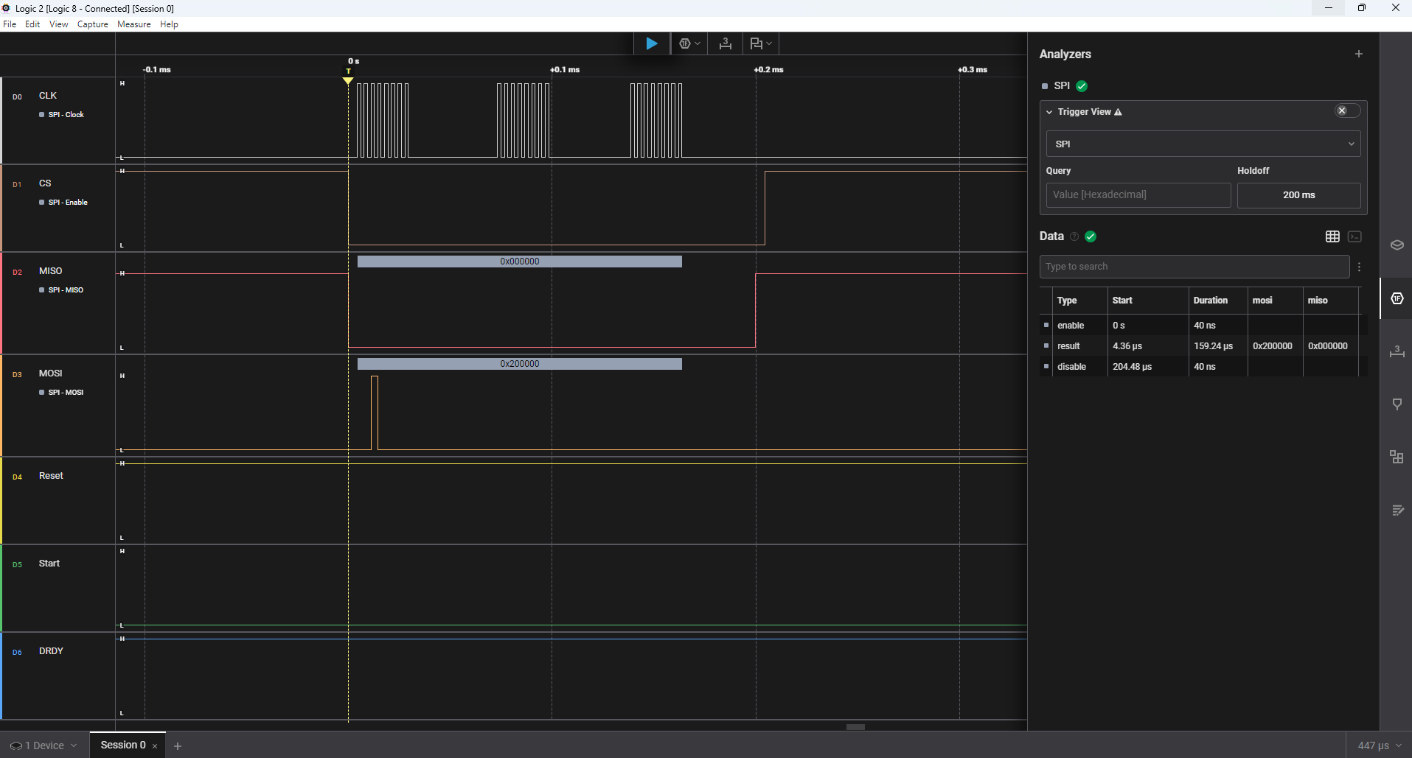Open the Help menu
The image size is (1412, 758).
pyautogui.click(x=169, y=24)
